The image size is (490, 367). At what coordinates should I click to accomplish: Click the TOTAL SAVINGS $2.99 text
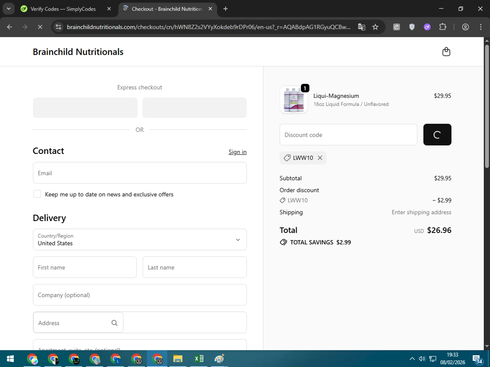point(320,242)
